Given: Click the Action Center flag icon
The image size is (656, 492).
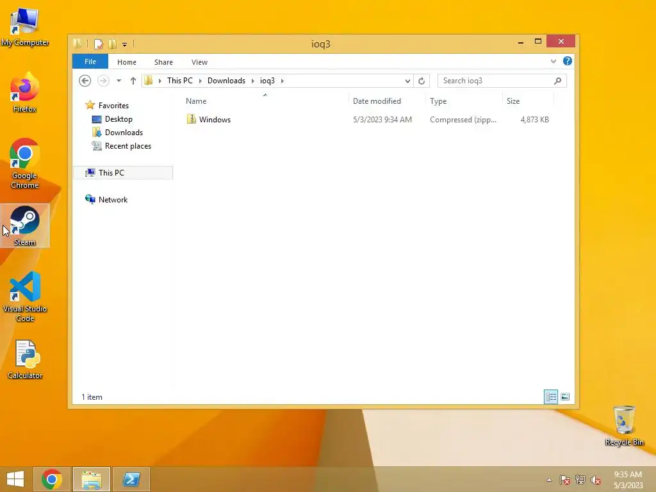Looking at the screenshot, I should click(564, 480).
